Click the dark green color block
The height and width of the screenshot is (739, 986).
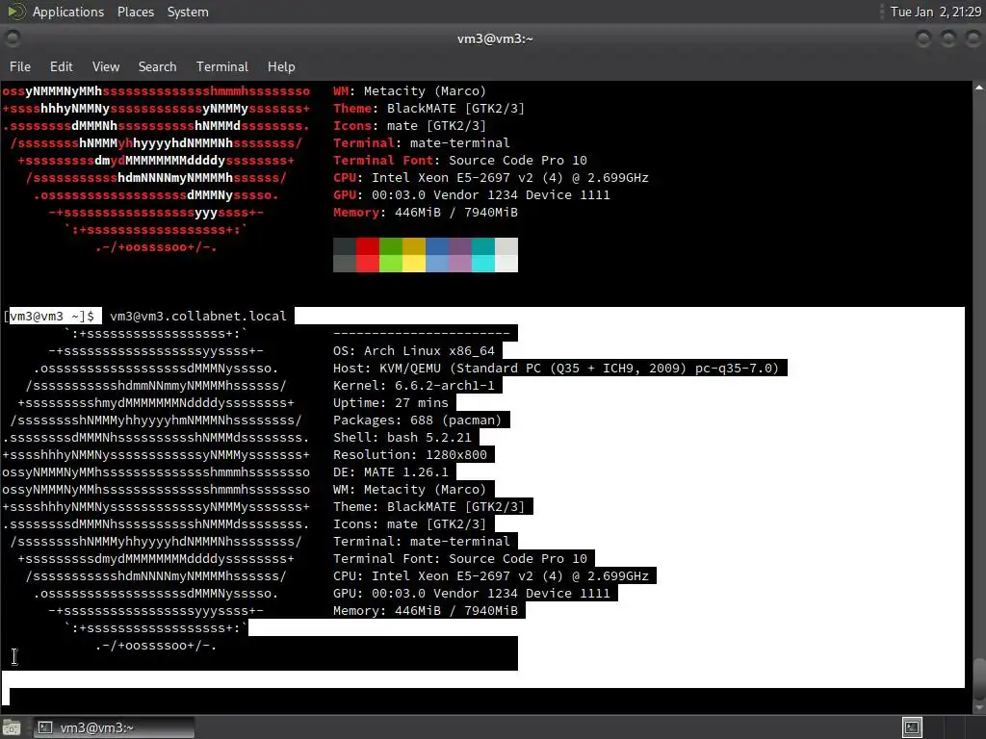[391, 246]
